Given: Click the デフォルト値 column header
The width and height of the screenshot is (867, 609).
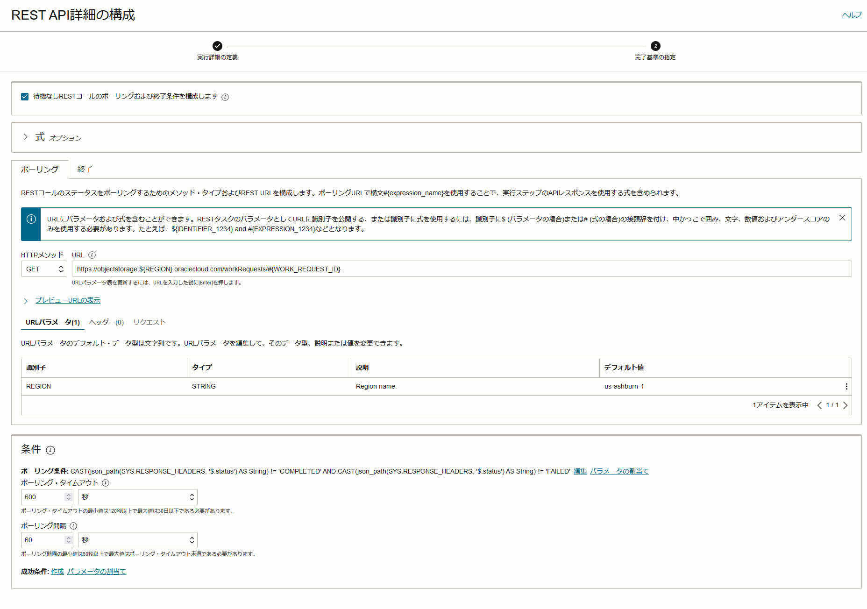Looking at the screenshot, I should [x=725, y=368].
